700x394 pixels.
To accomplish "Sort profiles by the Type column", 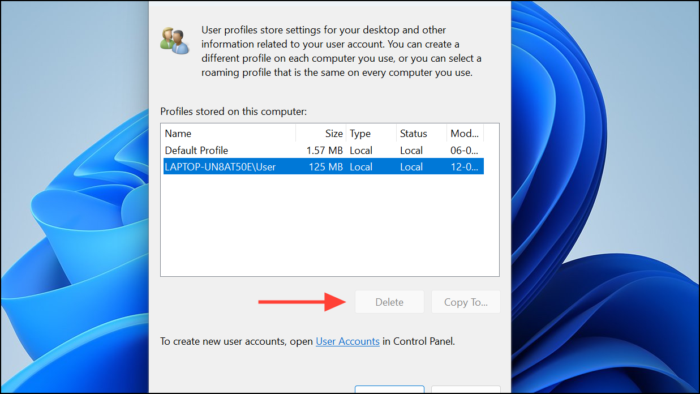I will point(360,133).
